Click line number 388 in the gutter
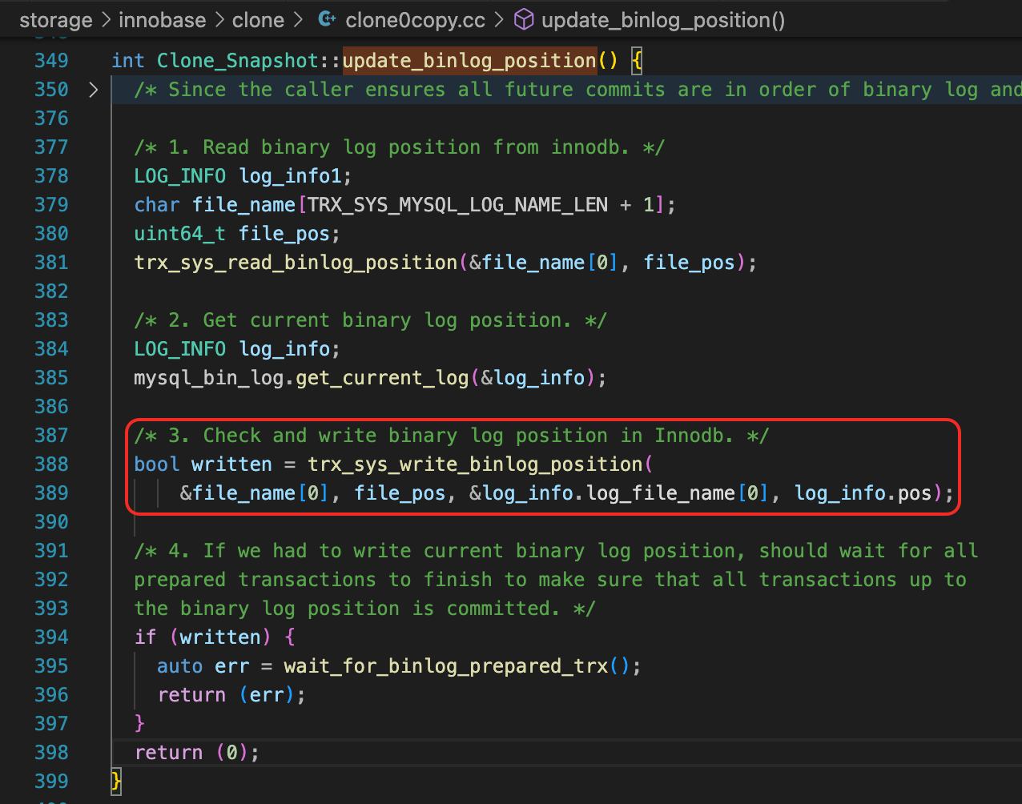Image resolution: width=1022 pixels, height=804 pixels. [x=51, y=464]
